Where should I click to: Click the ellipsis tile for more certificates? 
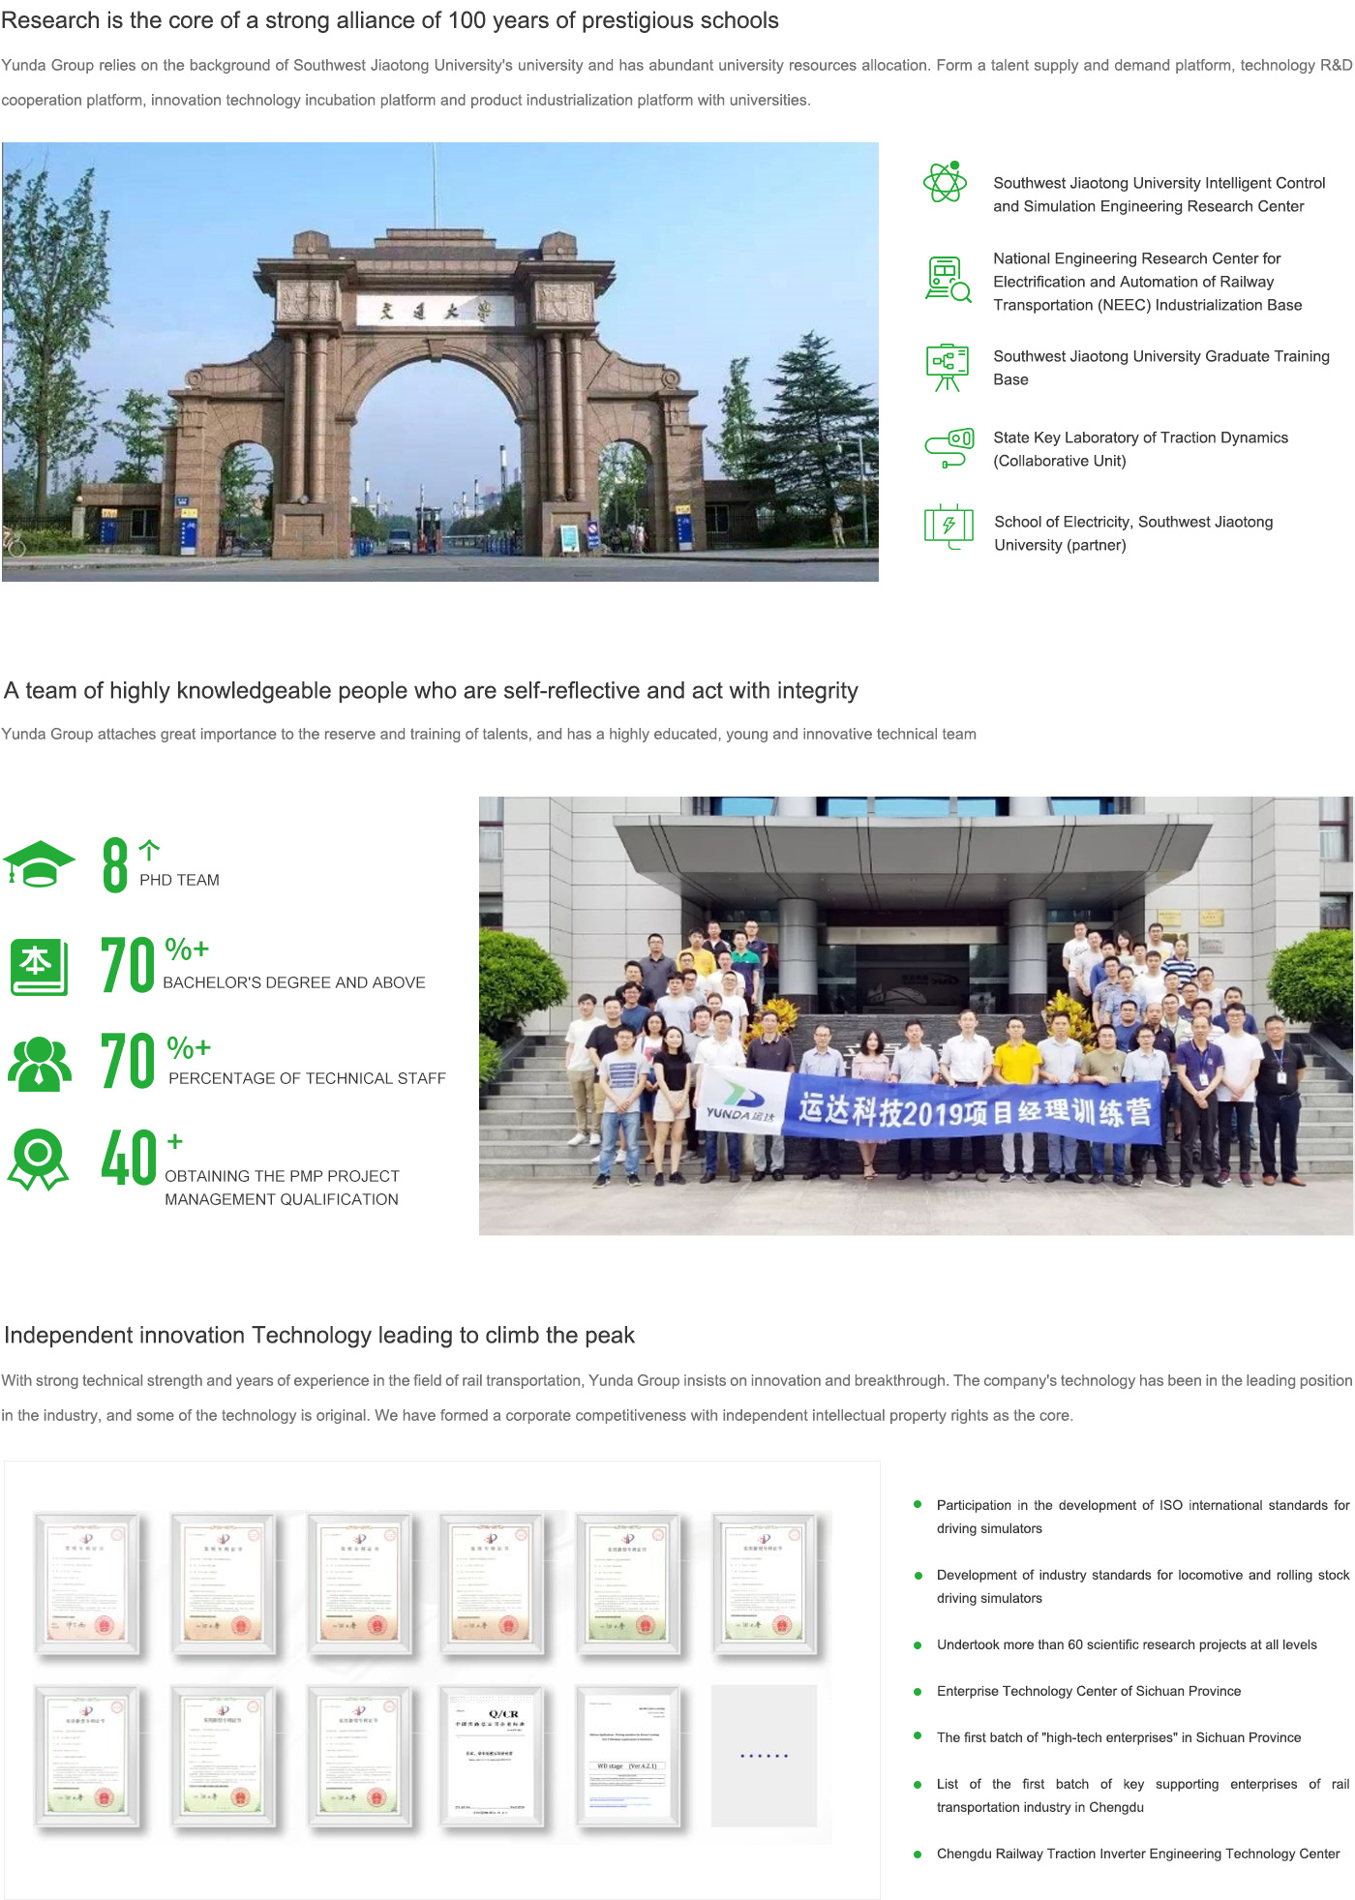pos(764,1756)
